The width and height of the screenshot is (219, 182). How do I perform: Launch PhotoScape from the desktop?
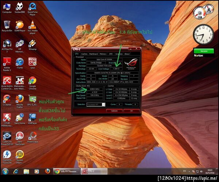click(x=32, y=138)
